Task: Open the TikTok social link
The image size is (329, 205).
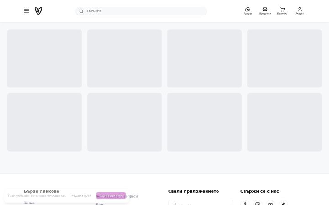Action: [x=283, y=203]
